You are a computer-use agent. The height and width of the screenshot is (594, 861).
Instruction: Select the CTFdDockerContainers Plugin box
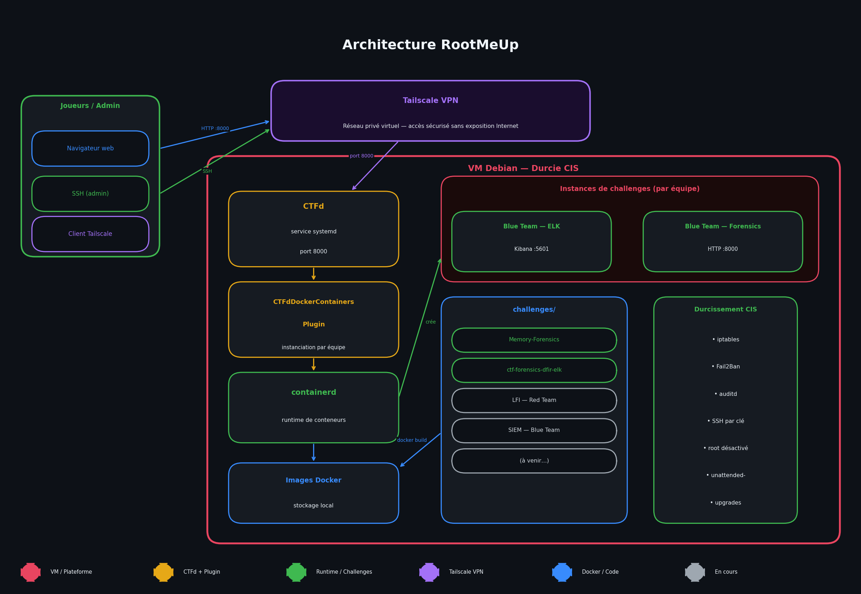[x=313, y=319]
